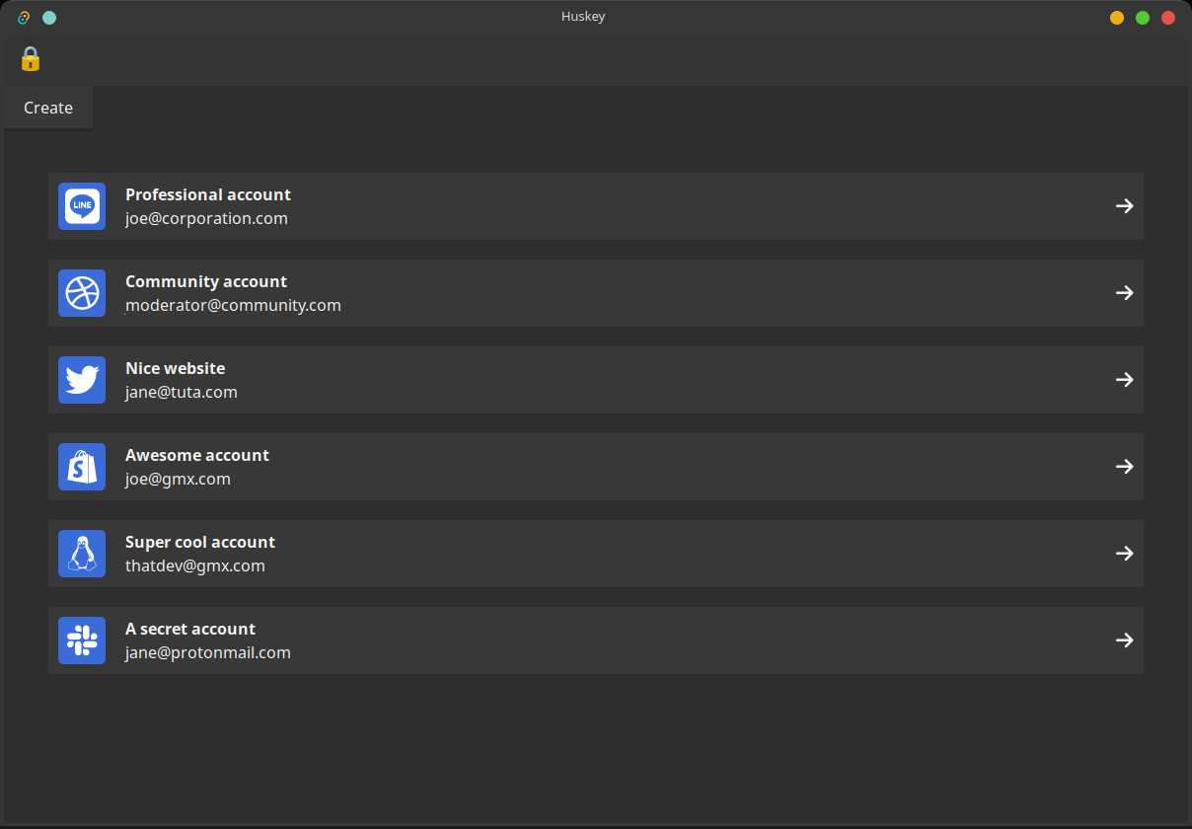Open Nice website entry via its arrow
The width and height of the screenshot is (1192, 829).
click(x=1124, y=380)
